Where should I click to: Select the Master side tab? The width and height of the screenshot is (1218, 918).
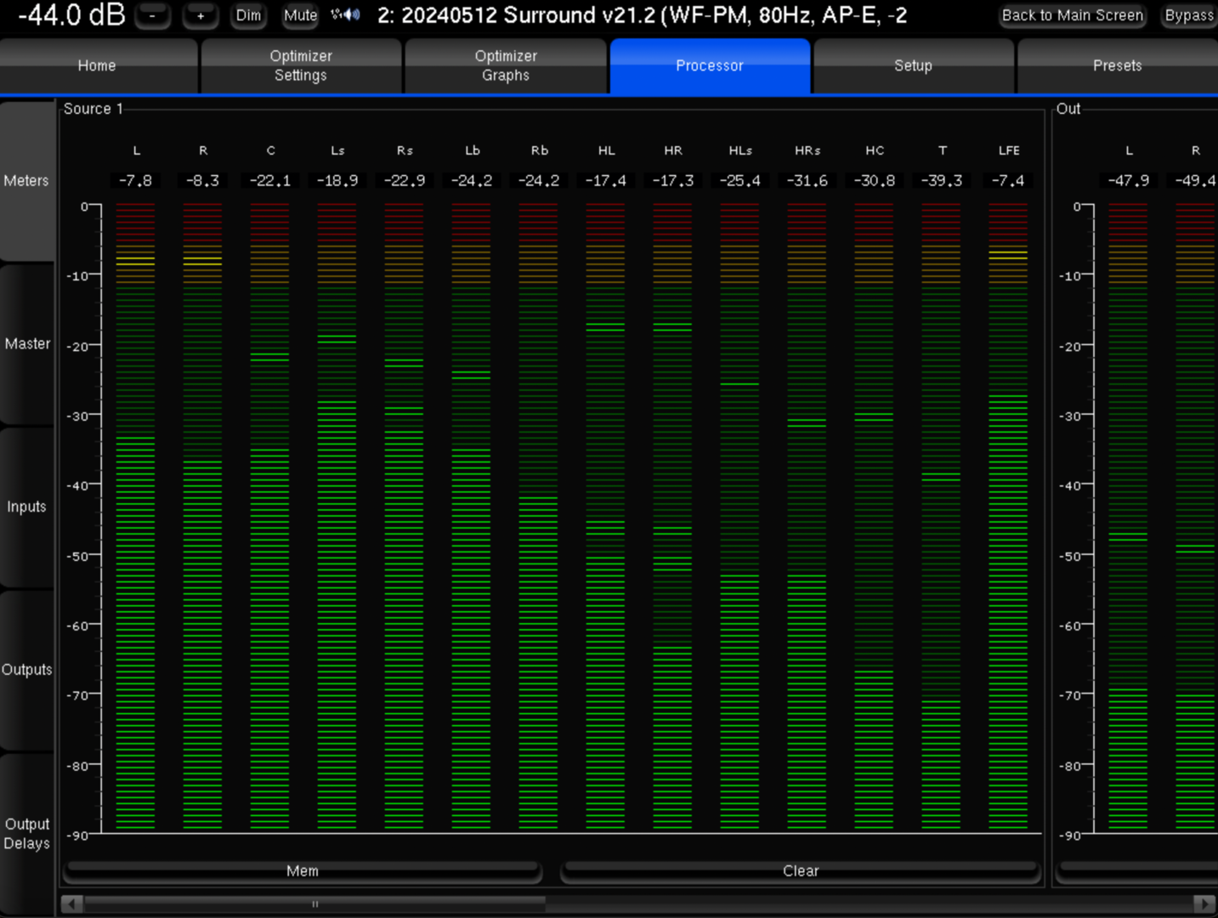coord(27,344)
